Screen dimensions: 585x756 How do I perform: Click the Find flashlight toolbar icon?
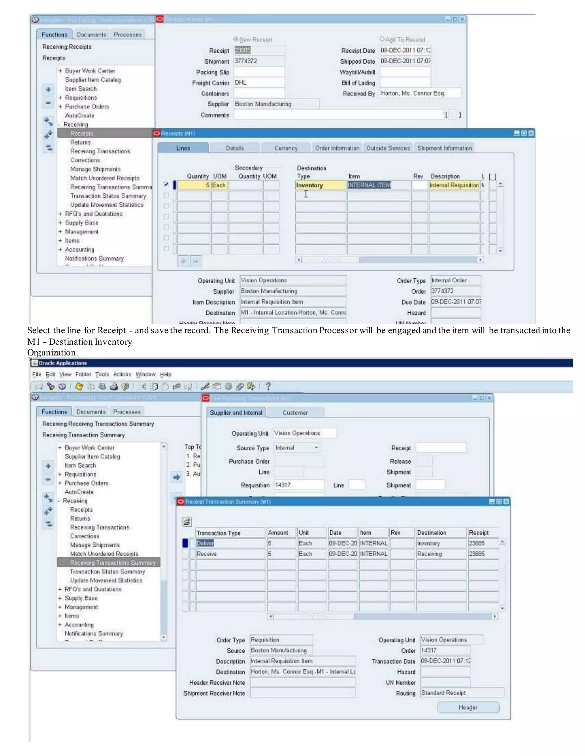click(x=51, y=386)
